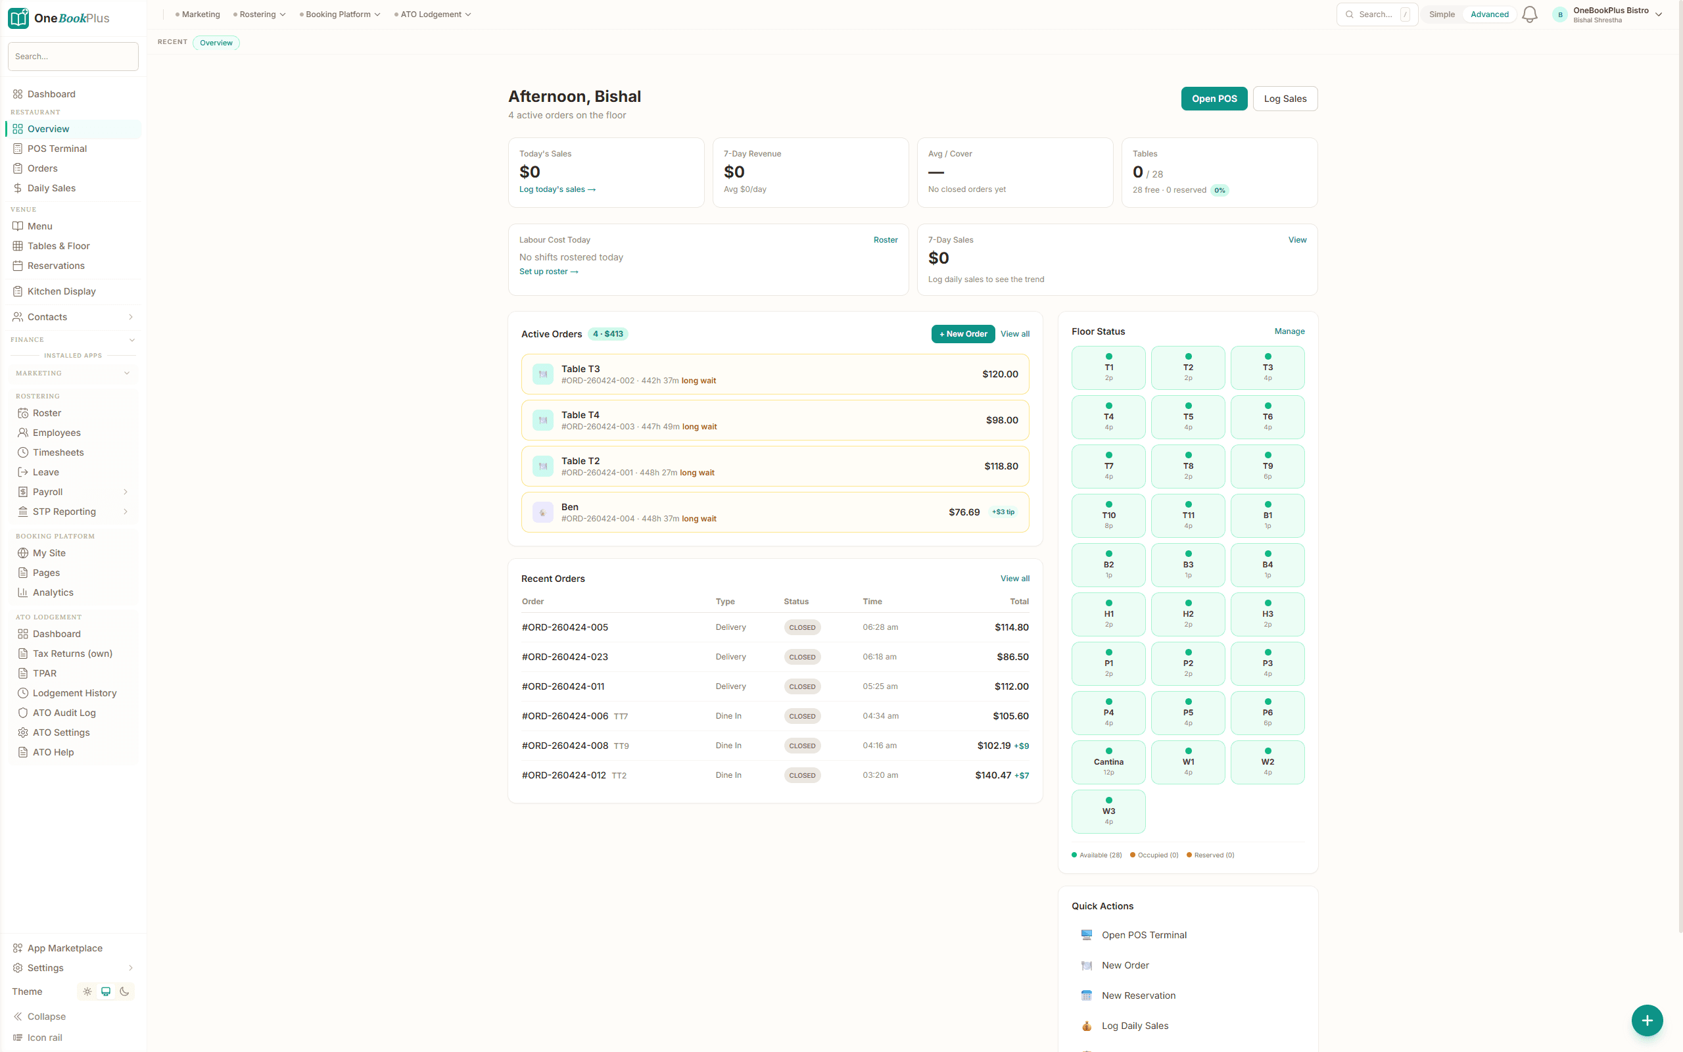The width and height of the screenshot is (1683, 1052).
Task: Select Overview in the Restaurant sidebar
Action: pyautogui.click(x=73, y=129)
